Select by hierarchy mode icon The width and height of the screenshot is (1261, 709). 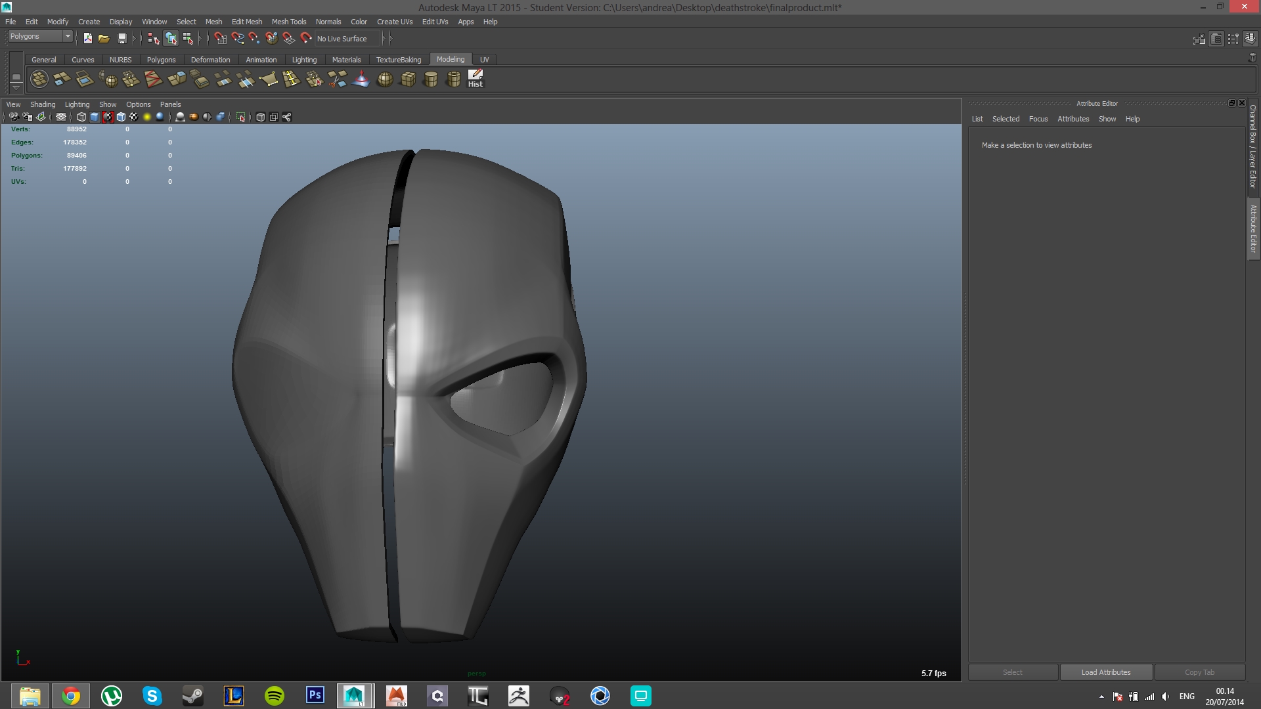[153, 39]
